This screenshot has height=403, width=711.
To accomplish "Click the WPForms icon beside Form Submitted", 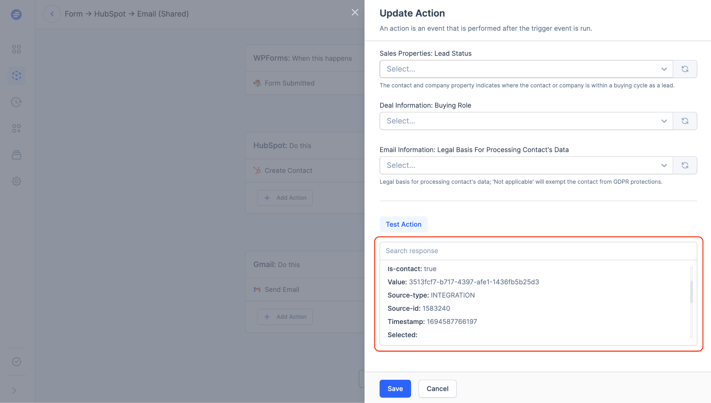I will [x=257, y=83].
